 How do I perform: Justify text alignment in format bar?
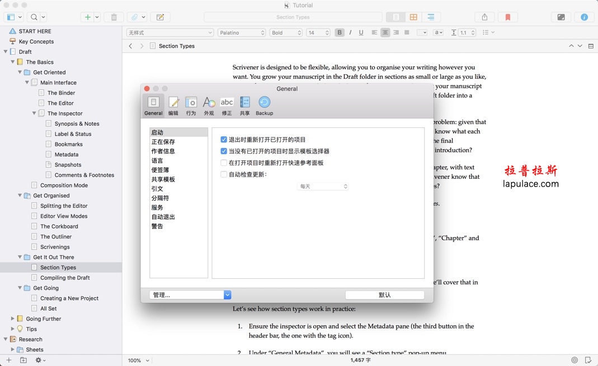407,33
